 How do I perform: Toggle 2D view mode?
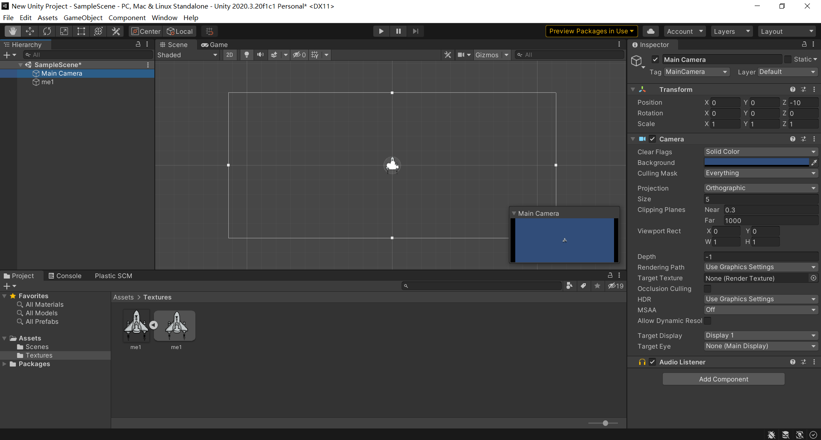[230, 55]
